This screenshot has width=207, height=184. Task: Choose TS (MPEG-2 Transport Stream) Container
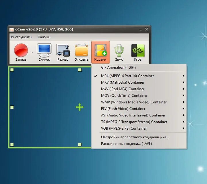139,122
